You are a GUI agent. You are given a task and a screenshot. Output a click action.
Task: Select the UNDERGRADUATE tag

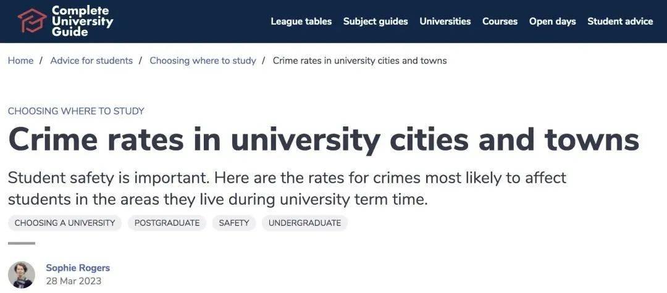(x=304, y=223)
